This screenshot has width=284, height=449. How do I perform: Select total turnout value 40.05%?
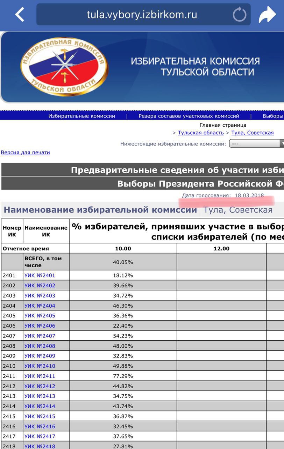123,262
